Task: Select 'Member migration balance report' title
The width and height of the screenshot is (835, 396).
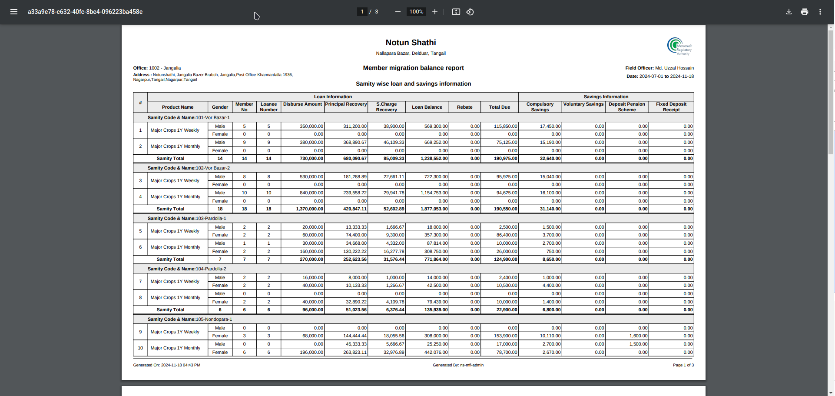Action: point(413,68)
